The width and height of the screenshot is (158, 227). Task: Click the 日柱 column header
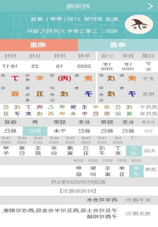click(x=35, y=56)
